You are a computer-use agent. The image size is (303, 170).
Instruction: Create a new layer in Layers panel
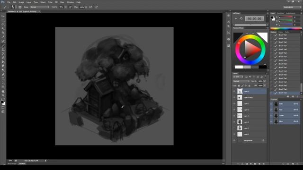pos(259,164)
